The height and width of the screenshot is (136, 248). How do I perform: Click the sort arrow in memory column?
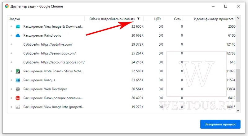coord(138,19)
